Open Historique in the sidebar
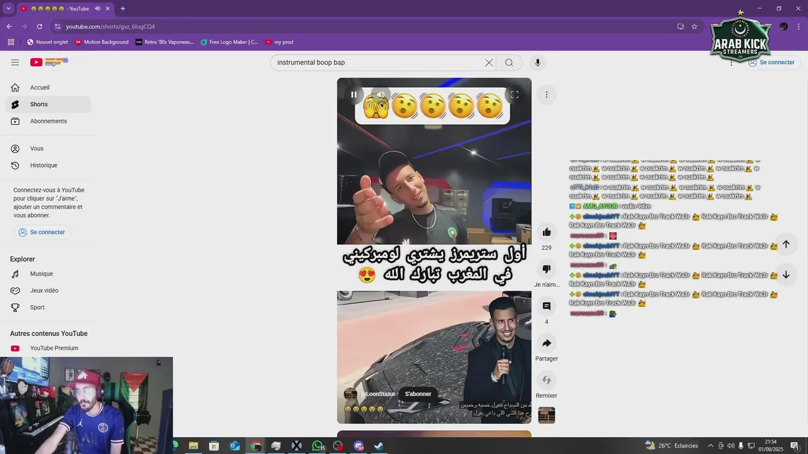Image resolution: width=808 pixels, height=454 pixels. (48, 165)
